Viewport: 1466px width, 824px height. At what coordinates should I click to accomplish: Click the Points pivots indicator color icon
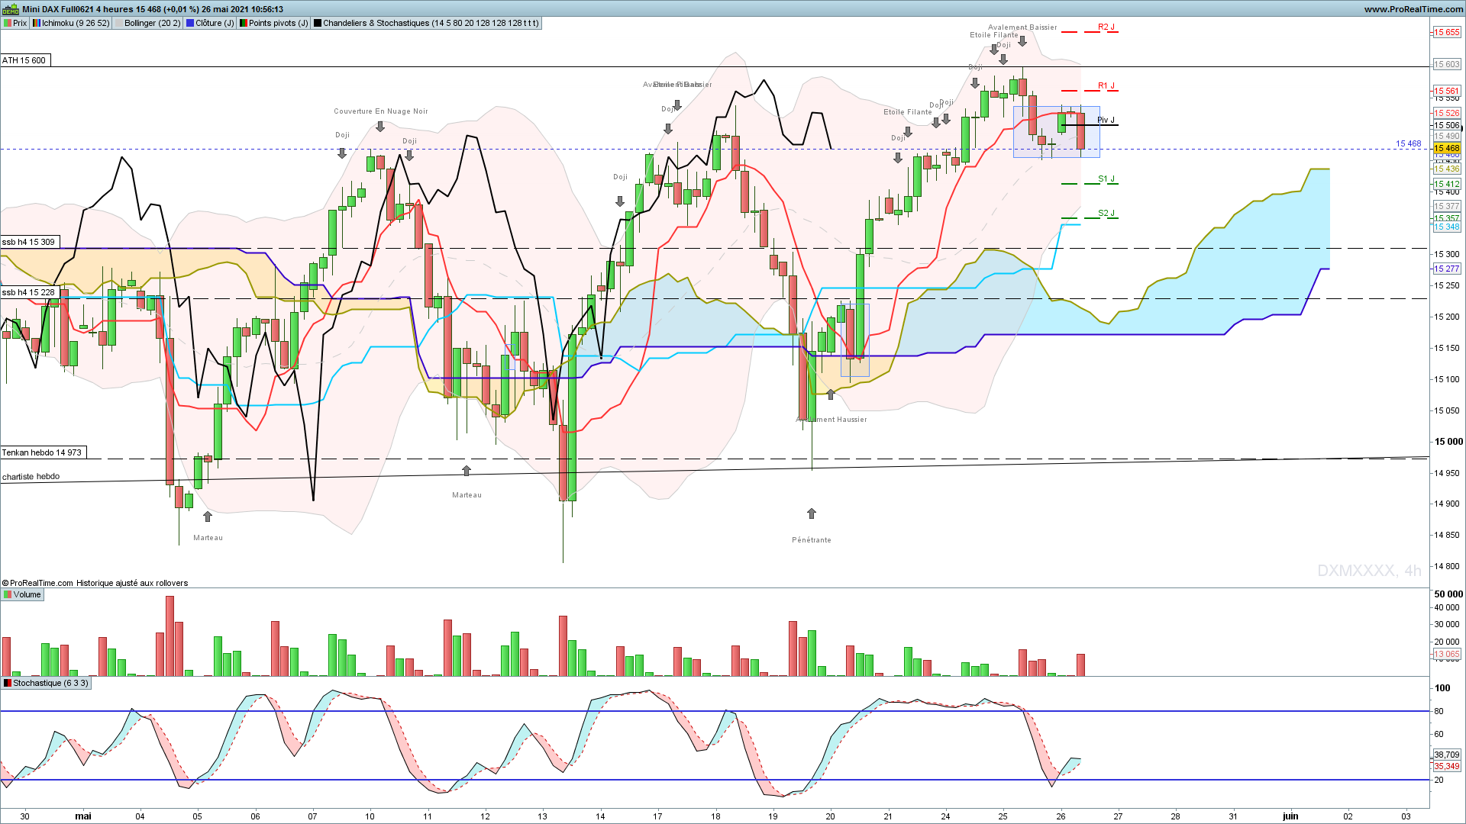(x=244, y=23)
